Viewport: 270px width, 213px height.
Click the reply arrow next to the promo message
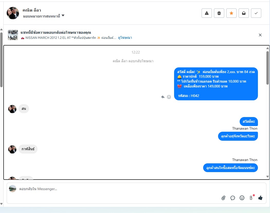tap(163, 97)
